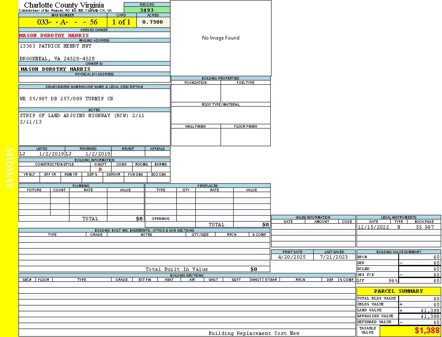This screenshot has height=337, width=442.
Task: Select the legal instrument date 12/15/2022
Action: pyautogui.click(x=374, y=227)
